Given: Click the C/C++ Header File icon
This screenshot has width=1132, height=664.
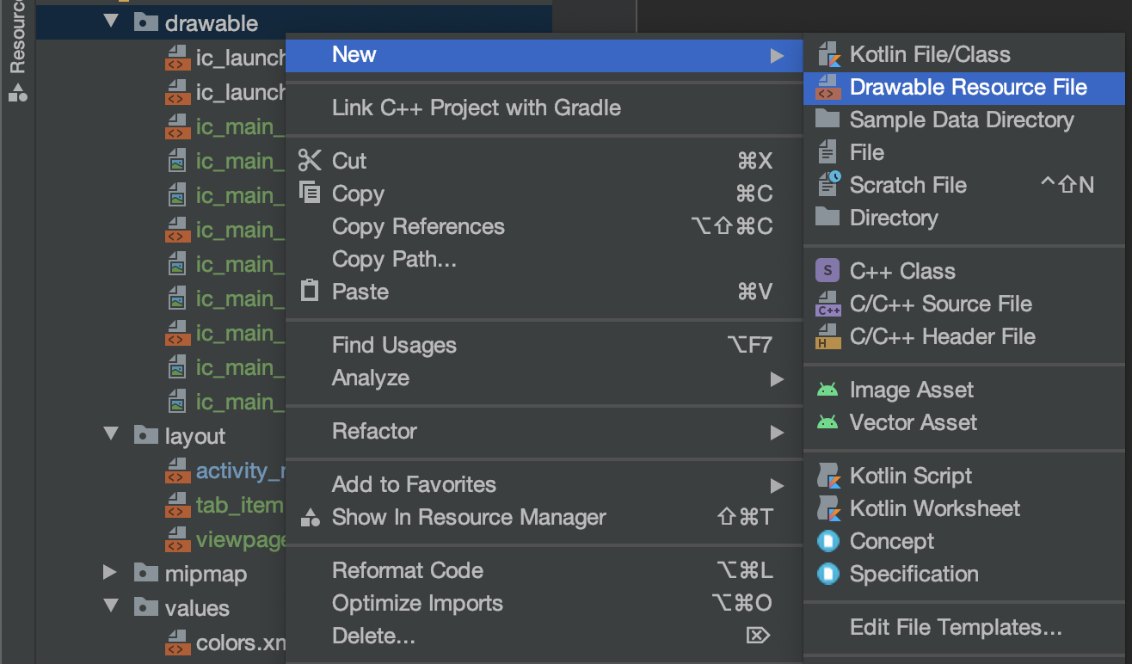Looking at the screenshot, I should tap(827, 336).
